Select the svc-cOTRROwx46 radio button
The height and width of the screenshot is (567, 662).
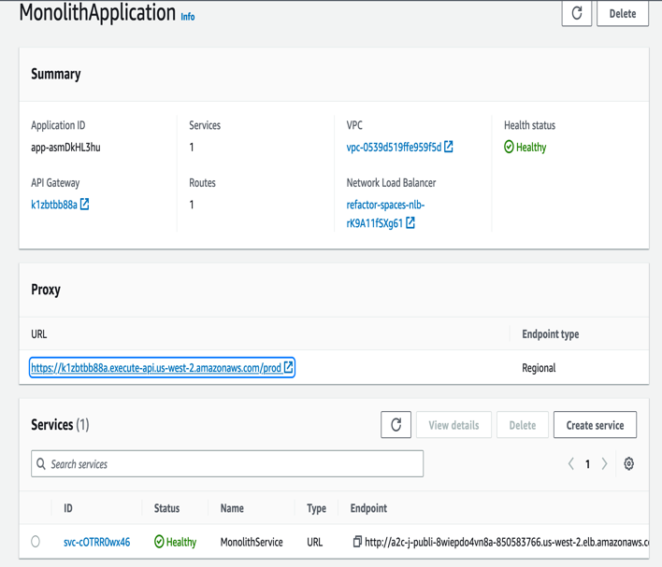(36, 541)
